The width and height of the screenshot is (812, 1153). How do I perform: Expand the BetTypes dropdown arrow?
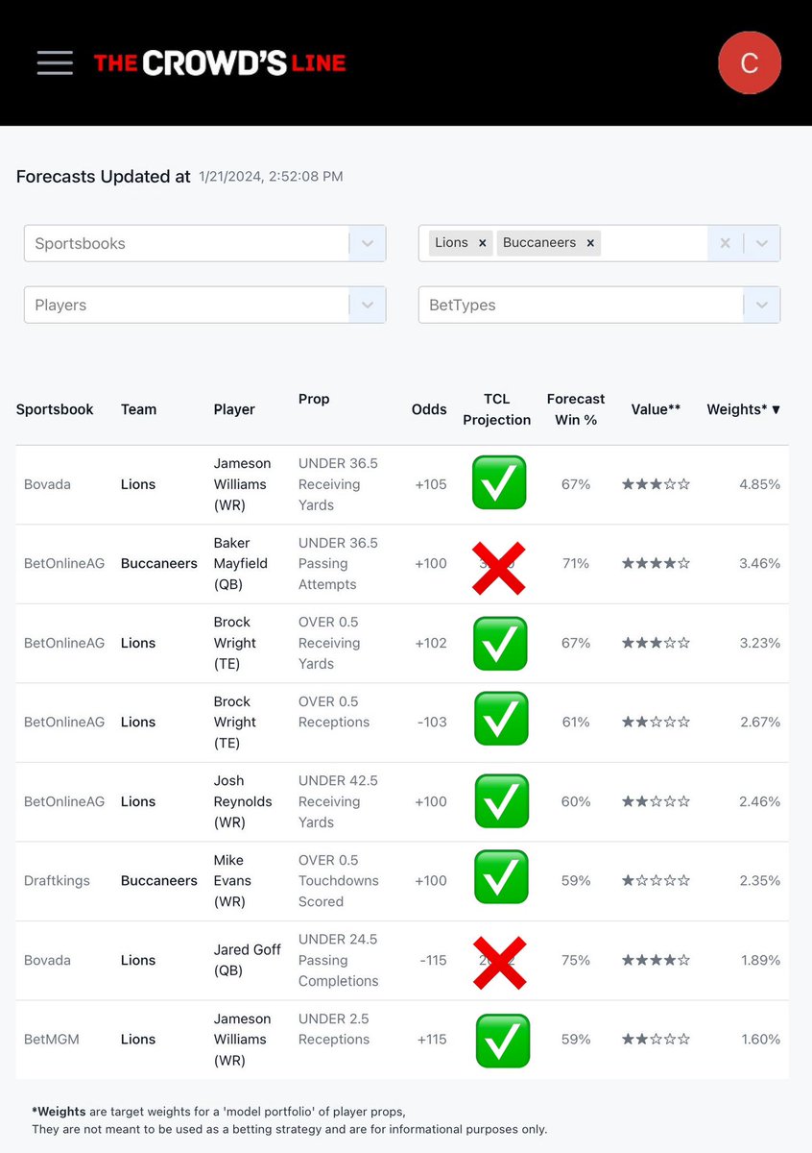pos(761,305)
